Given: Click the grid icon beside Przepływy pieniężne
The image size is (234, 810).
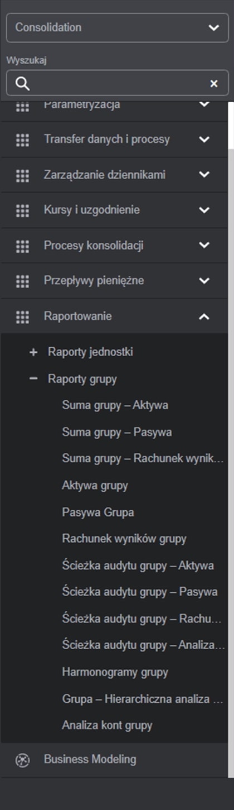Looking at the screenshot, I should (22, 281).
